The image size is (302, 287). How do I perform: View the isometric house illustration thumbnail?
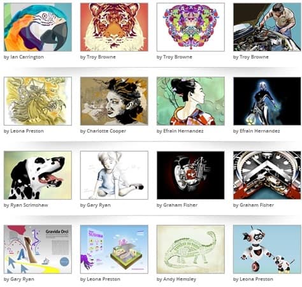tap(114, 249)
